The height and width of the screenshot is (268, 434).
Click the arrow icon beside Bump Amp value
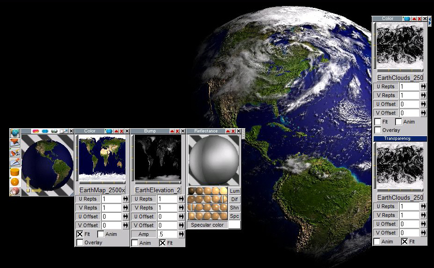pos(181,234)
